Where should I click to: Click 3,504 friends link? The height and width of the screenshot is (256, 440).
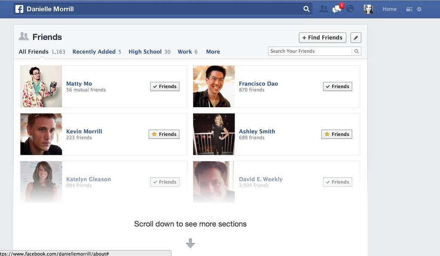254,185
